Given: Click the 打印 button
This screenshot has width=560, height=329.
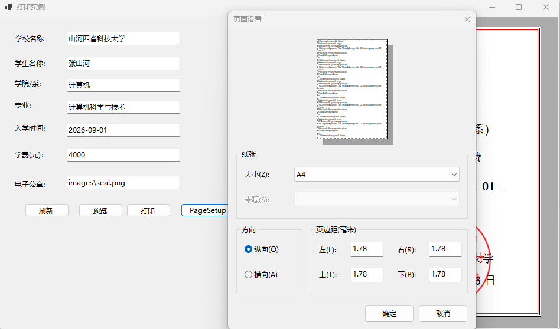Looking at the screenshot, I should (x=148, y=210).
